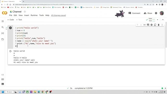Copy link to cell icon
The image size is (167, 94).
pyautogui.click(x=144, y=25)
